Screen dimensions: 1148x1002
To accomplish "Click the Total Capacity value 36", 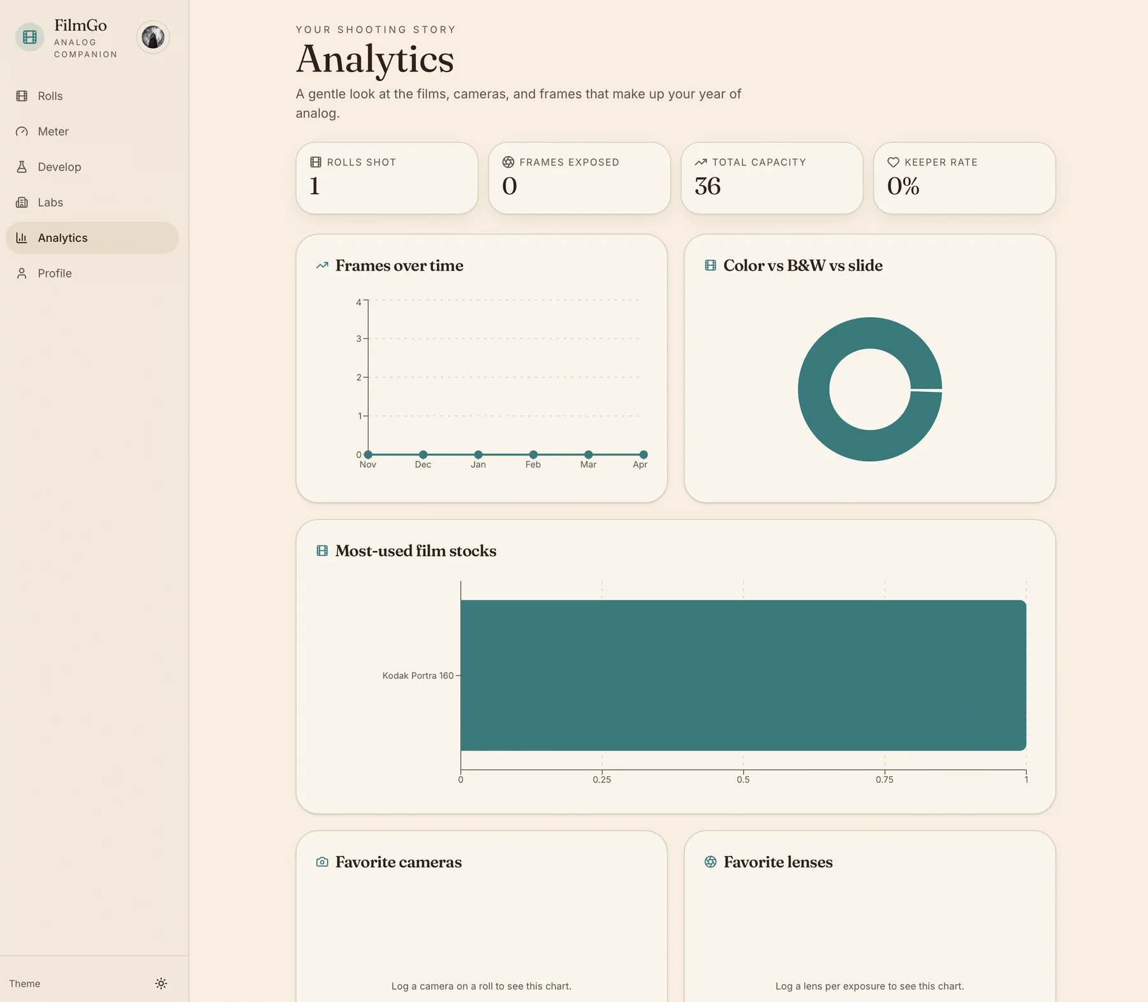I will [x=708, y=186].
